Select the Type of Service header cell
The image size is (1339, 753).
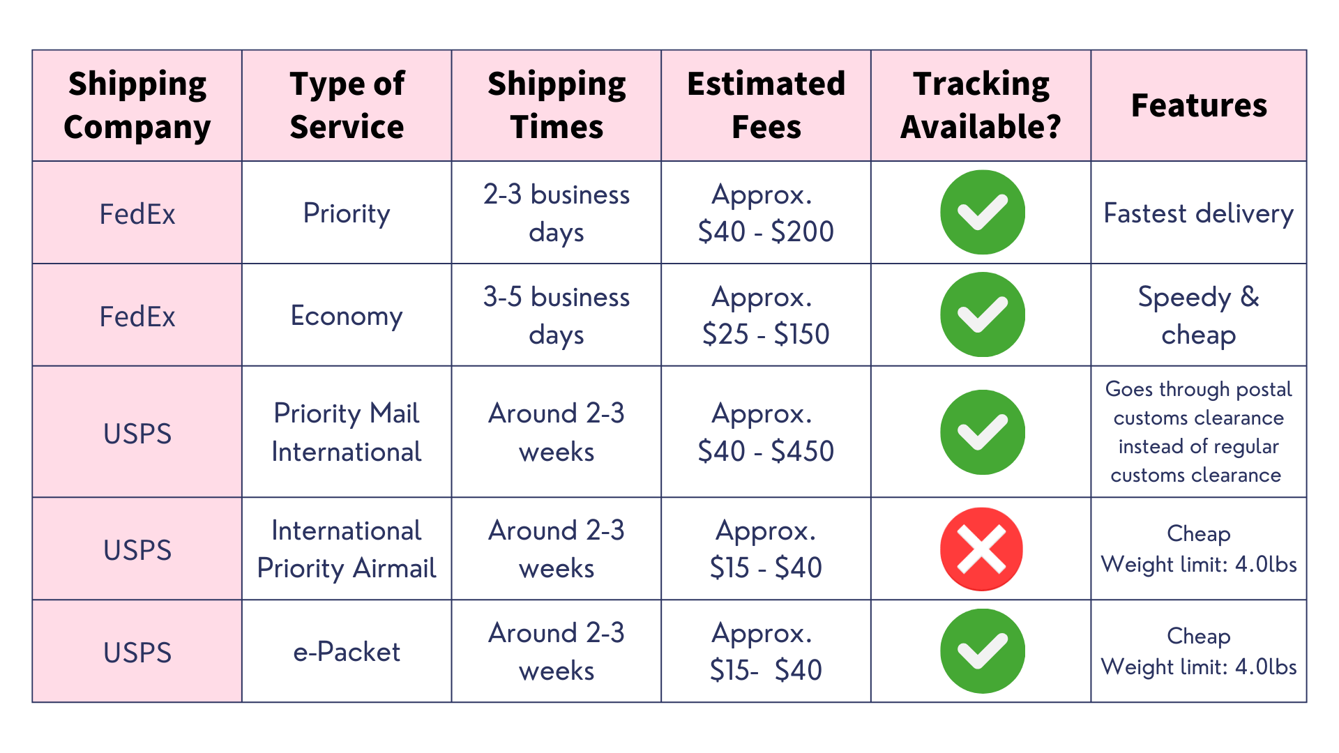(x=347, y=105)
